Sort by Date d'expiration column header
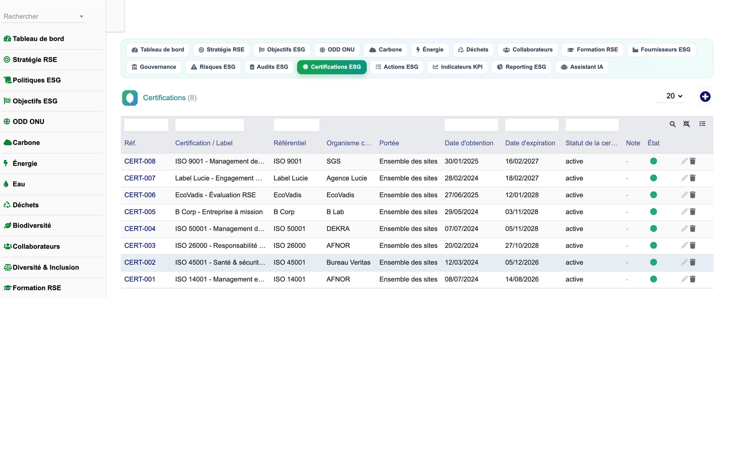729x451 pixels. [x=530, y=143]
